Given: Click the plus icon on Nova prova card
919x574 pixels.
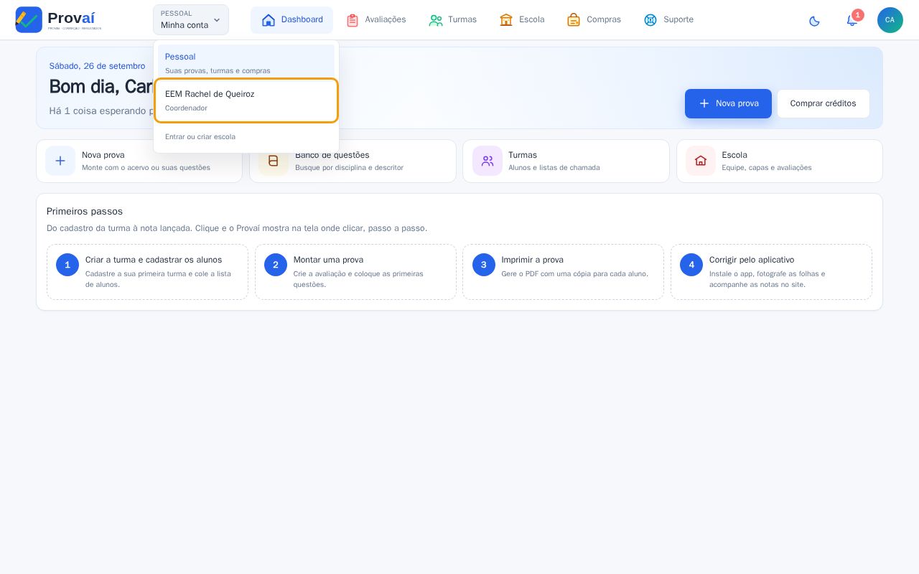Looking at the screenshot, I should pyautogui.click(x=60, y=161).
